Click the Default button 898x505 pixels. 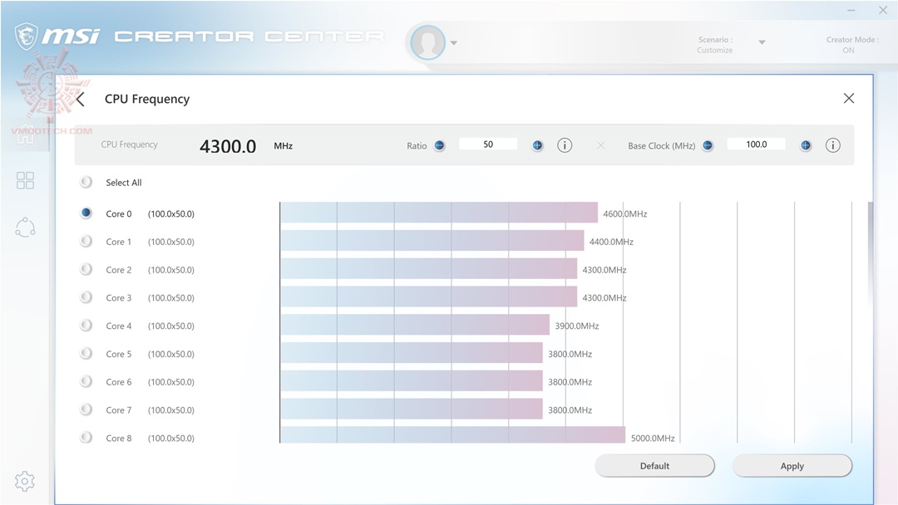(x=654, y=465)
